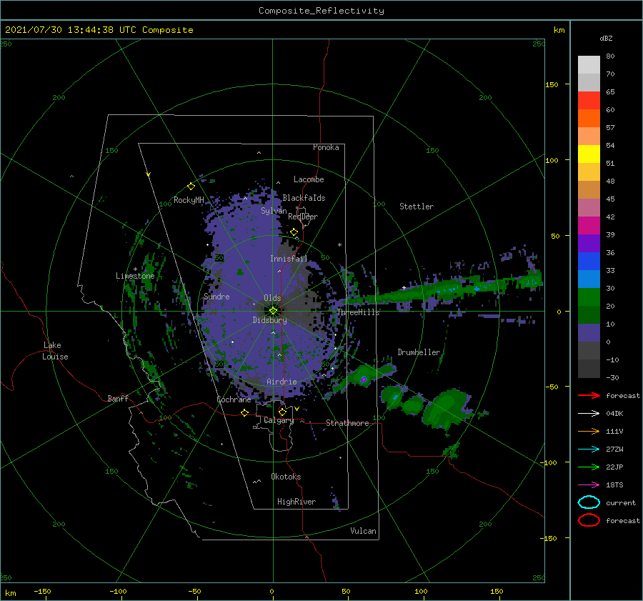
Task: Click the Stettler label on map
Action: tap(417, 207)
